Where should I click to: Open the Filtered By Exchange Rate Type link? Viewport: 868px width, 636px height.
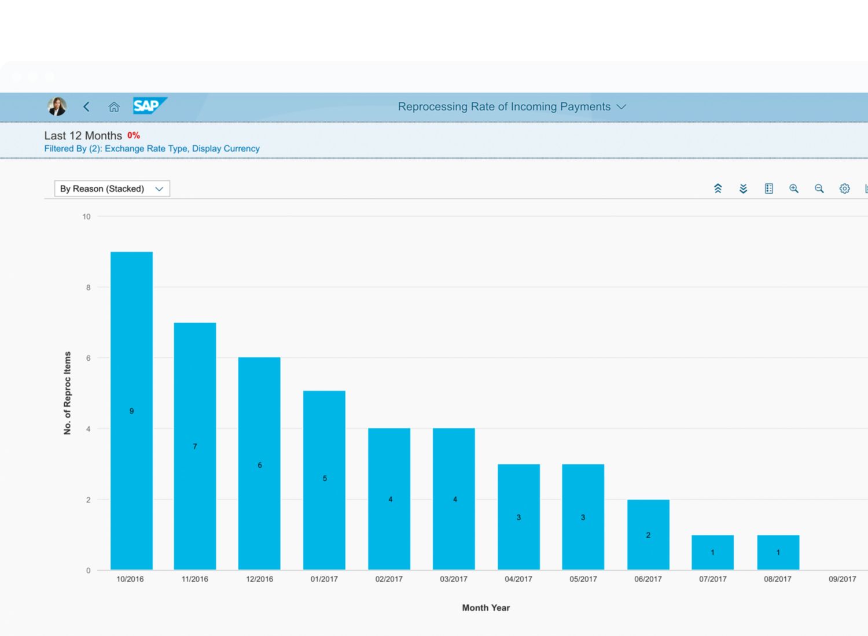tap(152, 149)
